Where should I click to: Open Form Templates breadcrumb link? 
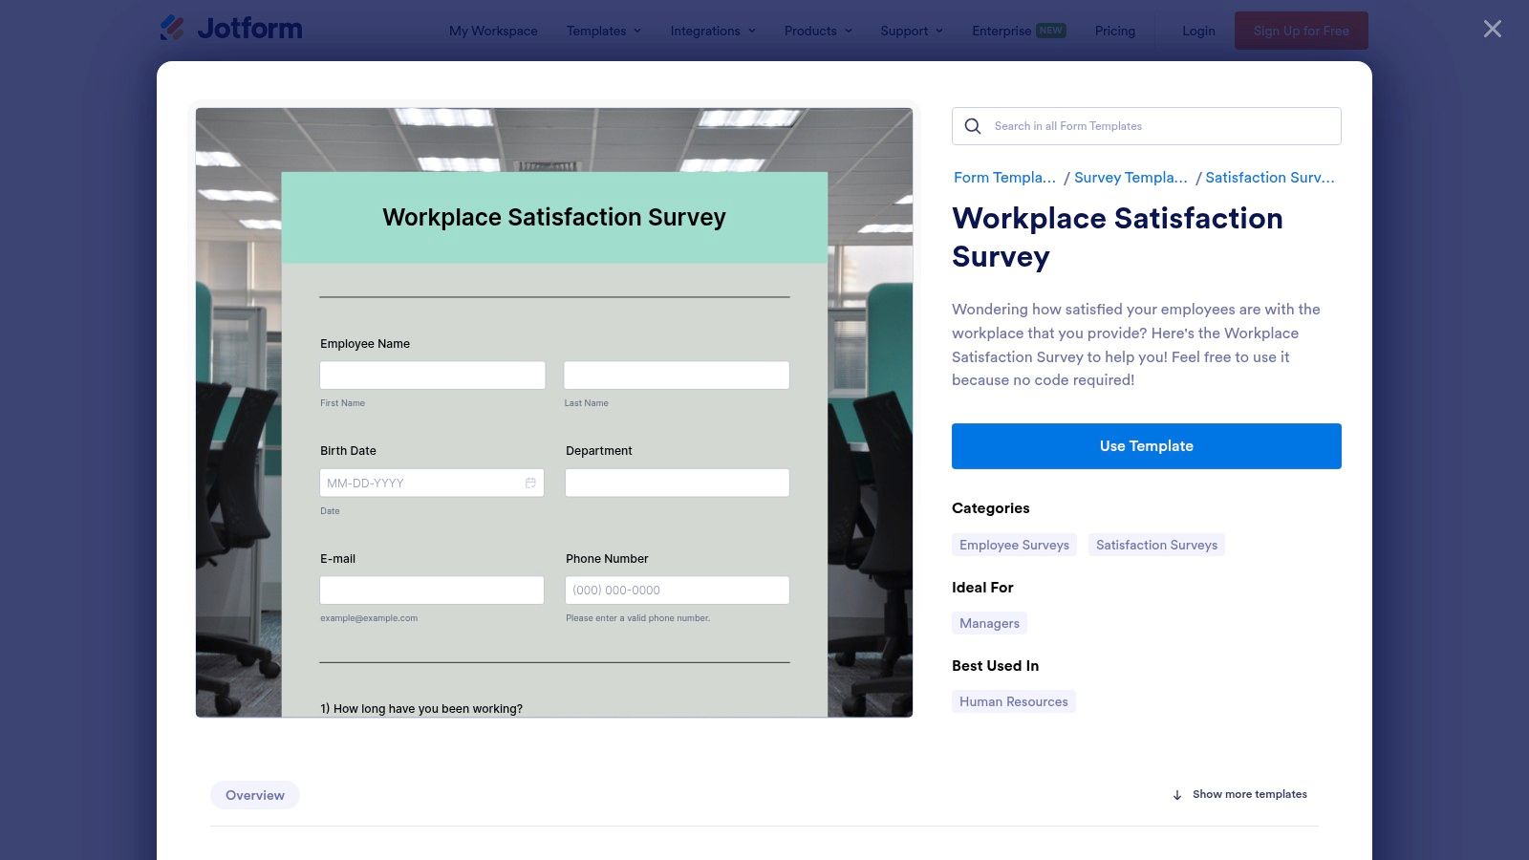[x=1004, y=178]
